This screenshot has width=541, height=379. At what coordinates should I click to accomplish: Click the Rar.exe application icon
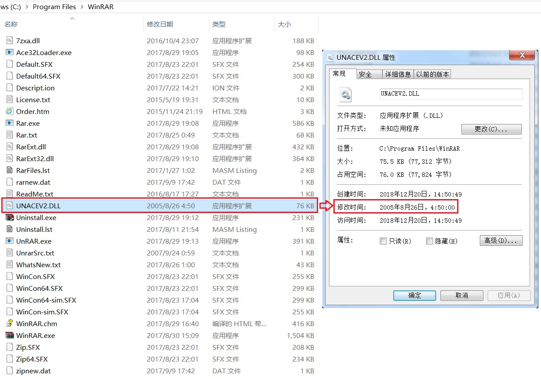[x=10, y=123]
